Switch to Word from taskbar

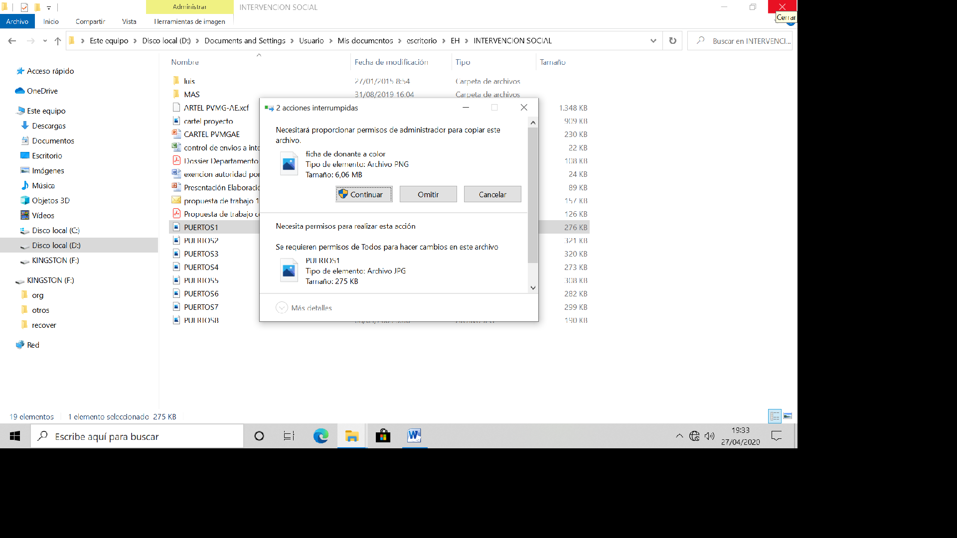click(414, 436)
